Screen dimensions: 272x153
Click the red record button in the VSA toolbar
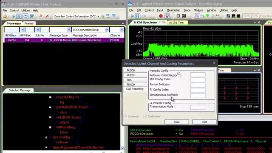[161, 16]
